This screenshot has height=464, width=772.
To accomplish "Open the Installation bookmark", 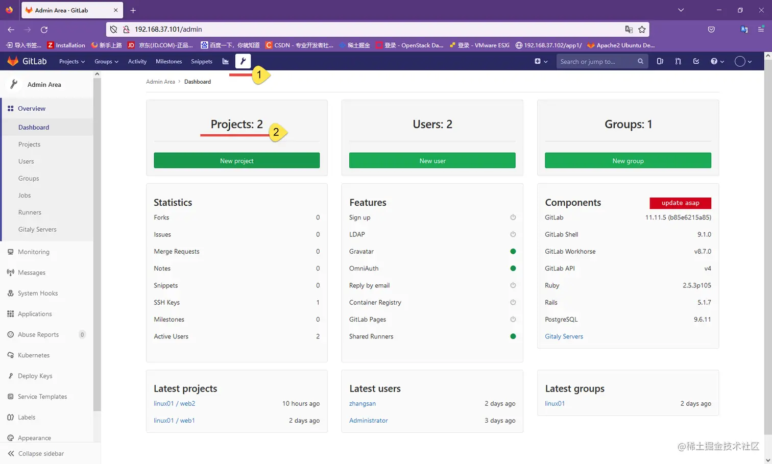I will [66, 45].
